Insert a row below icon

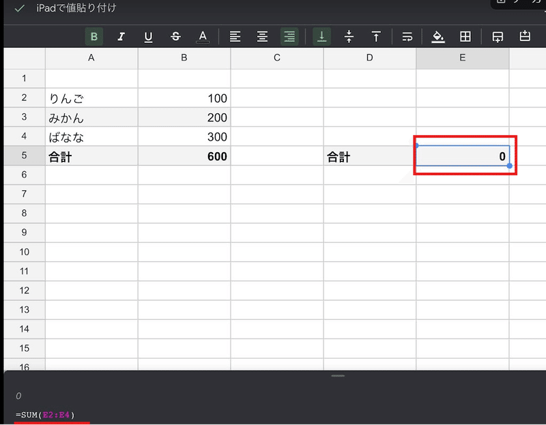[x=498, y=36]
